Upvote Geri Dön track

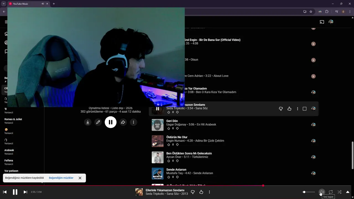[169, 129]
